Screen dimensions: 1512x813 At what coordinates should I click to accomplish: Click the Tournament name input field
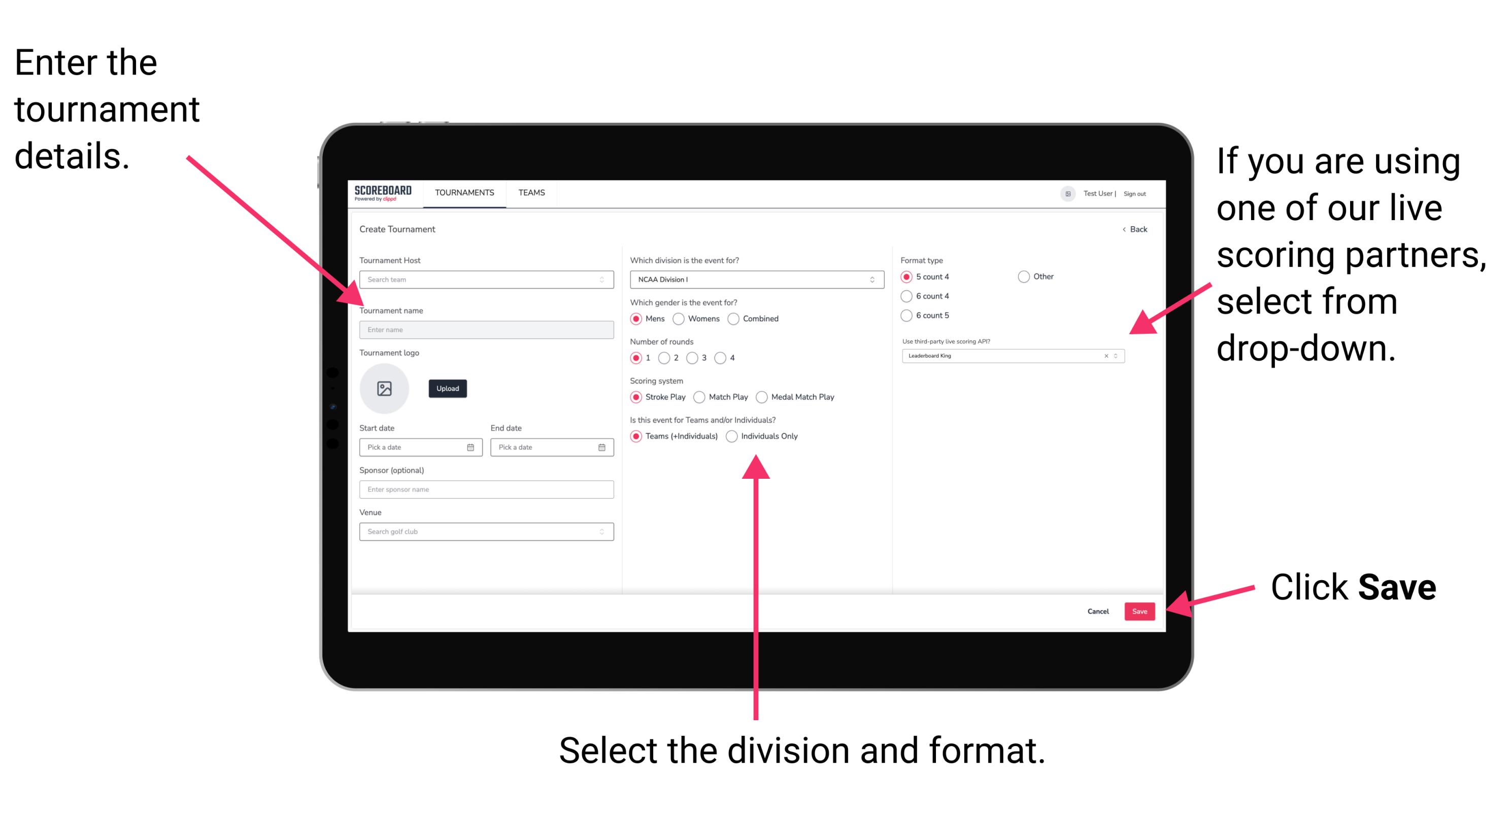point(485,330)
